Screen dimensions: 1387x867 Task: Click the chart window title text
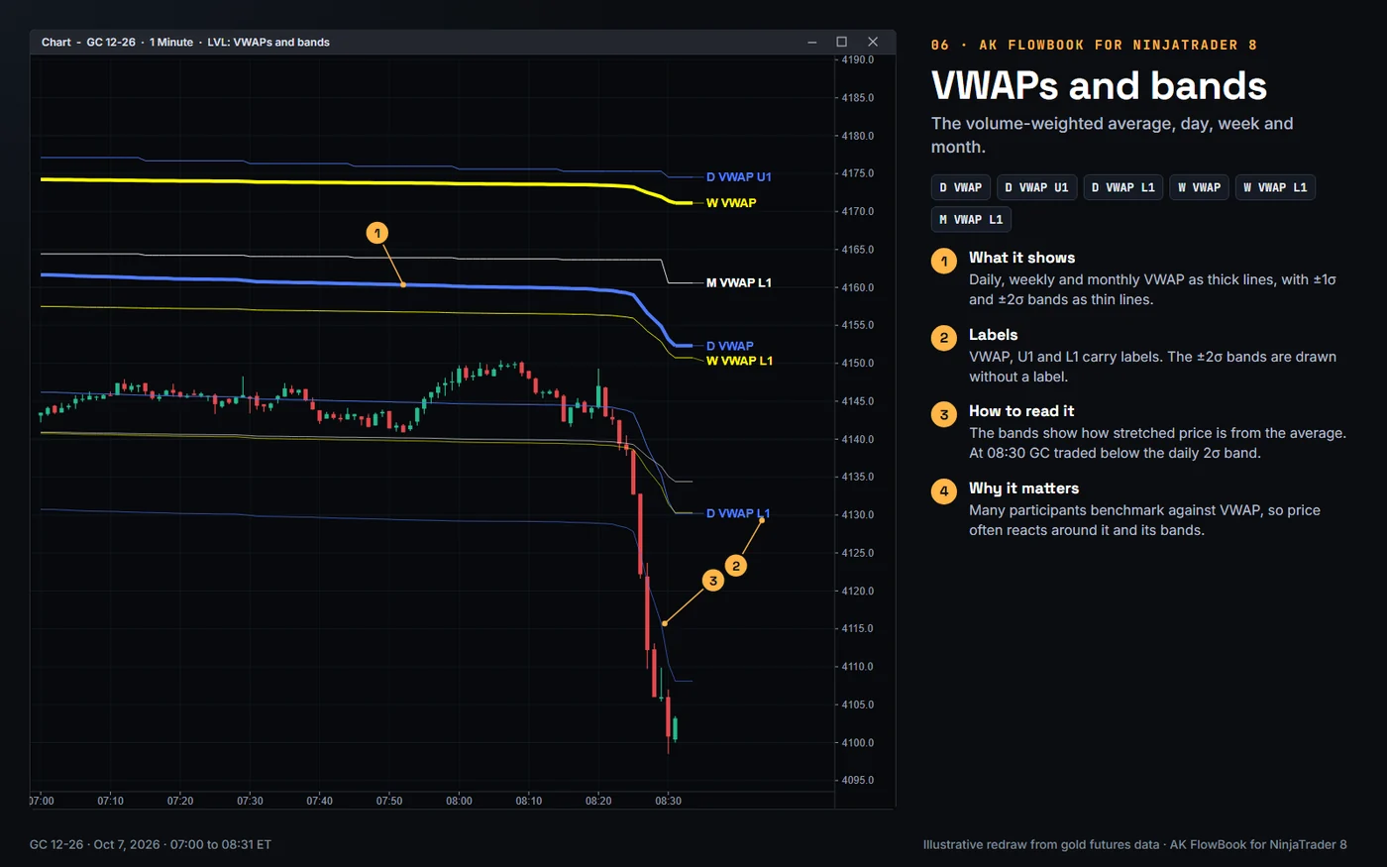[x=185, y=42]
